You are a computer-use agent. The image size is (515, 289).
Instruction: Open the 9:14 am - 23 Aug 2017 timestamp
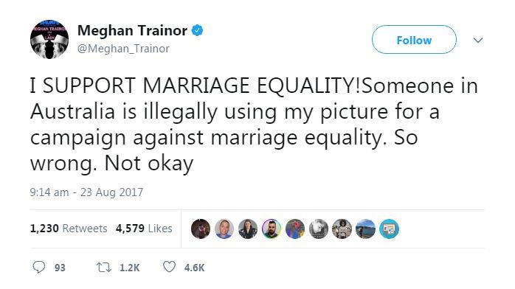(x=86, y=192)
